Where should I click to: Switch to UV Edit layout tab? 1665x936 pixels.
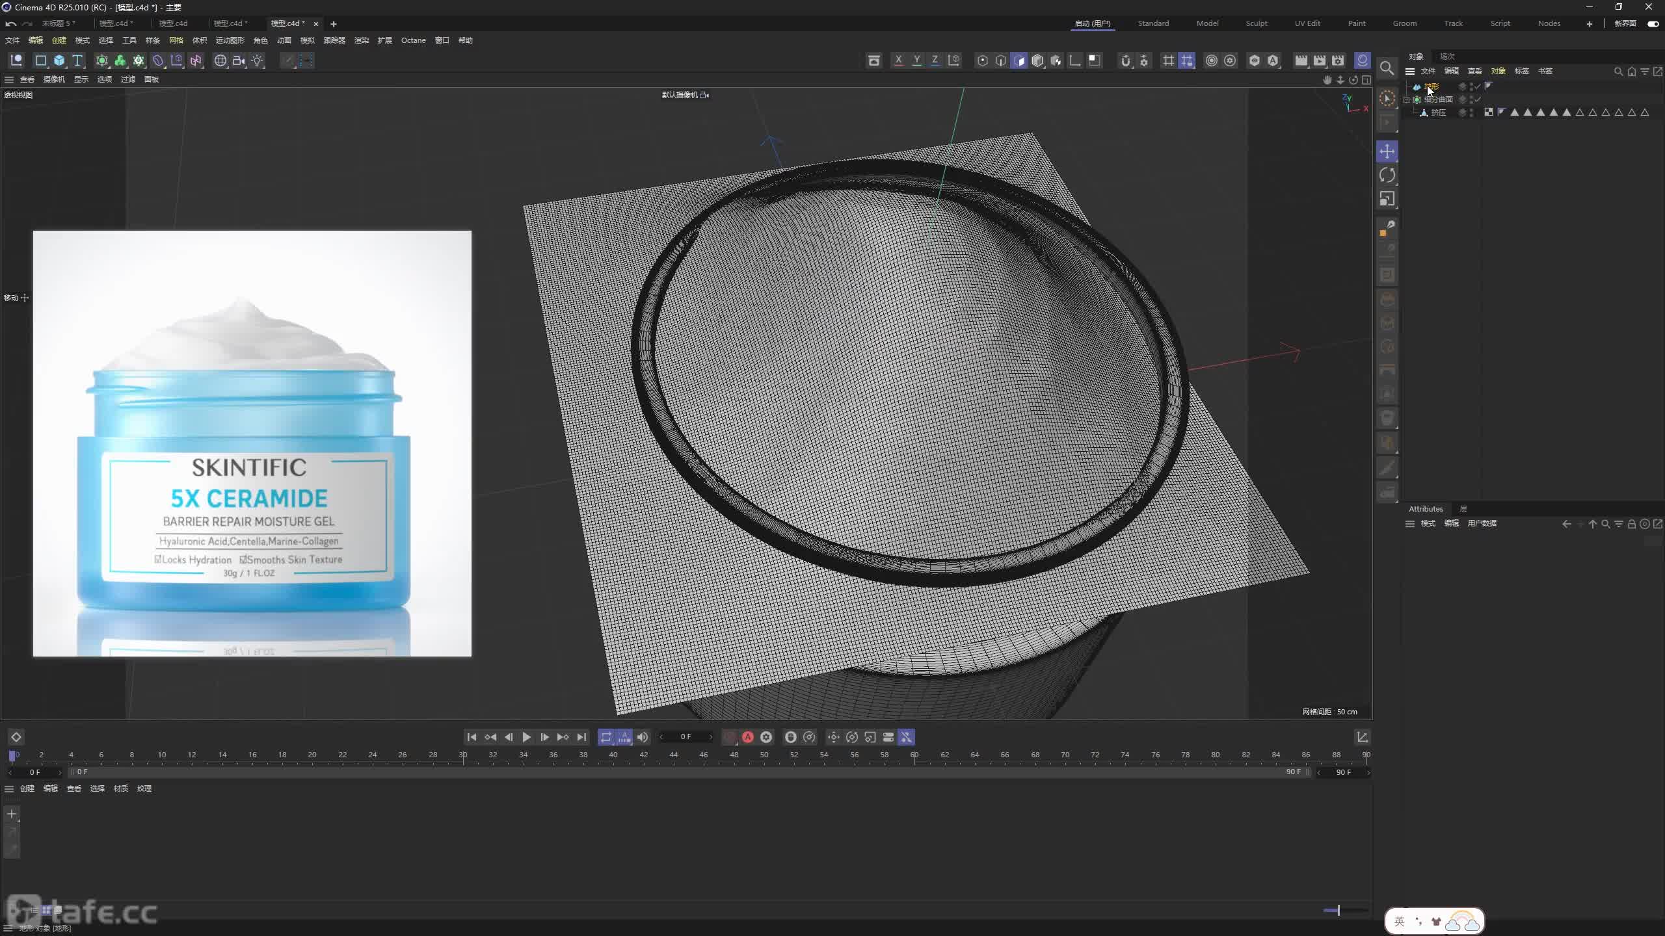(x=1307, y=23)
